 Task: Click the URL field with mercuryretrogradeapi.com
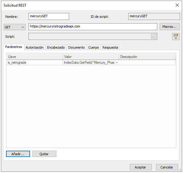tap(93, 27)
